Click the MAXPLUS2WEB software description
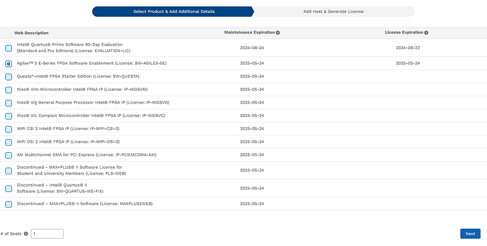Image resolution: width=487 pixels, height=246 pixels. point(85,203)
